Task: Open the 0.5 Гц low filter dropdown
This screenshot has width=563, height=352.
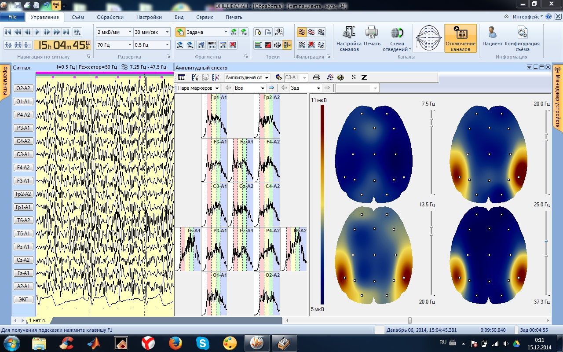Action: coord(167,44)
